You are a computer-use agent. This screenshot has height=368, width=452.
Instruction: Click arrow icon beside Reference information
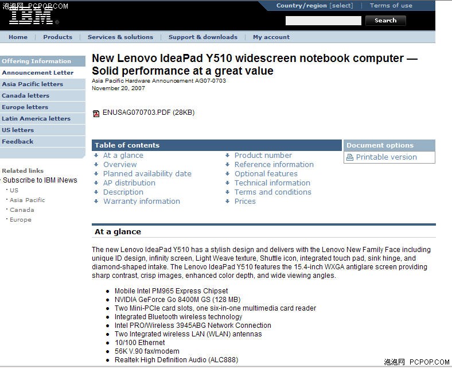(x=228, y=165)
